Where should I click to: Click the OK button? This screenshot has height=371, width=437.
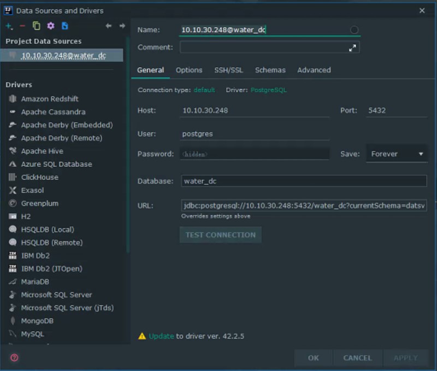click(x=313, y=358)
